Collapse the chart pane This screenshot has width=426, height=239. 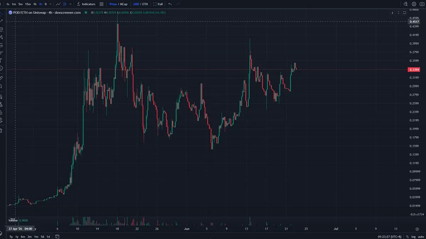click(x=398, y=12)
